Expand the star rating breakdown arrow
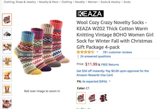Screen dimensions: 164x109 pos(97,52)
